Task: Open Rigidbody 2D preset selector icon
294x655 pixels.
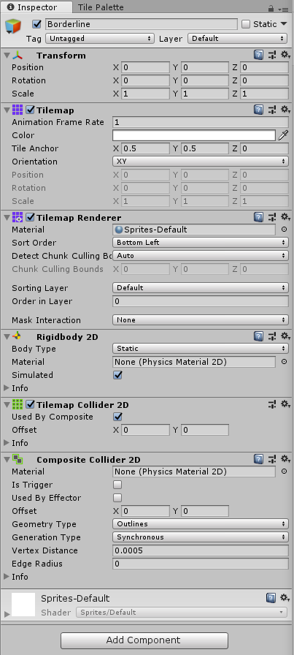Action: [272, 336]
